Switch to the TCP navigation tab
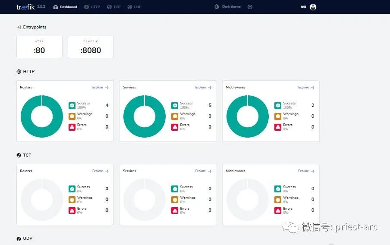This screenshot has width=390, height=245. (113, 7)
